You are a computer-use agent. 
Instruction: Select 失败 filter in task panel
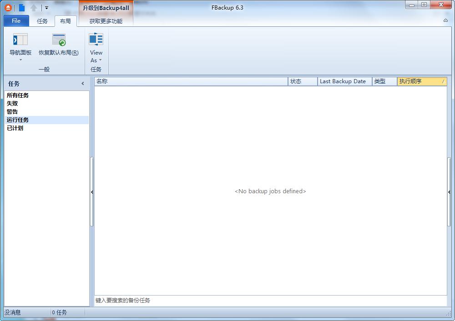(x=12, y=104)
